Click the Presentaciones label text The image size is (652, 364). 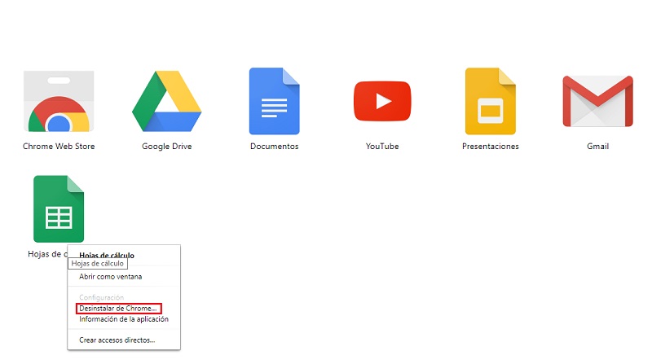click(491, 147)
